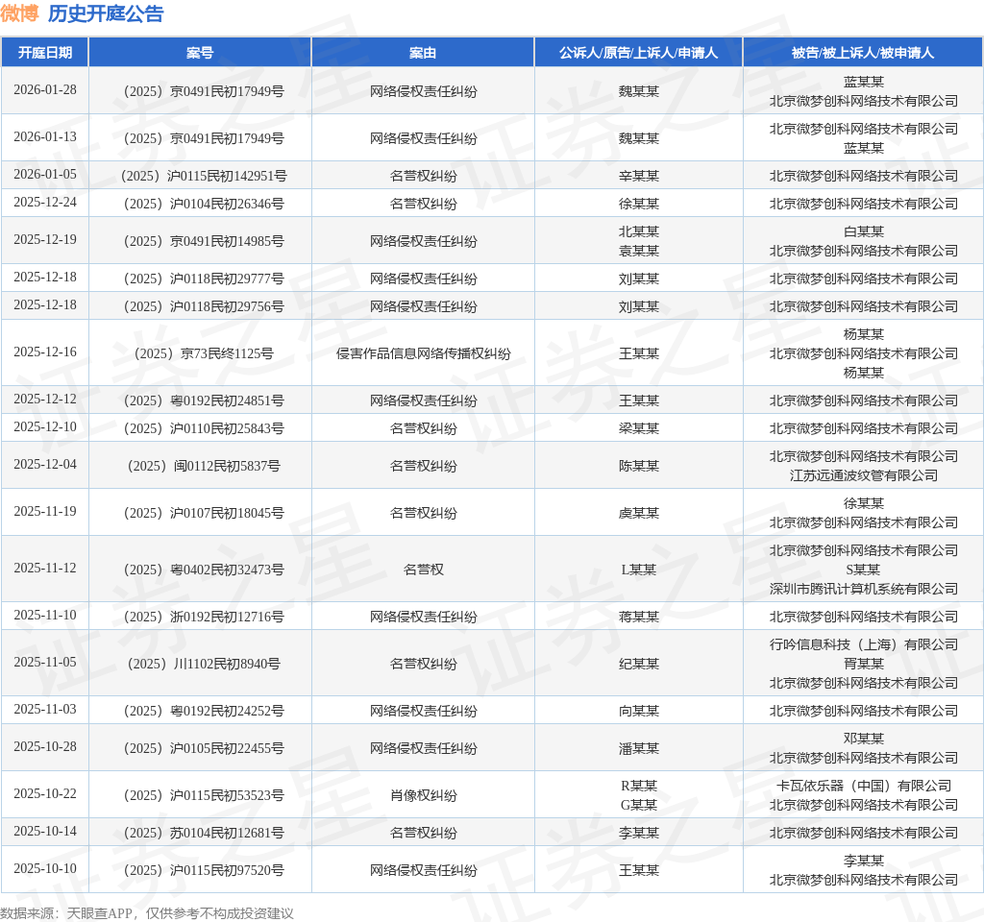Click the data source note 天眼查APP
The height and width of the screenshot is (922, 984).
point(99,913)
